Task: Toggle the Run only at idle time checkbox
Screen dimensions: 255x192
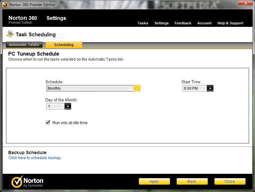Action: tap(48, 123)
